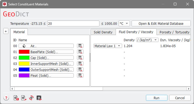This screenshot has width=194, height=104.
Task: Switch to the Solid Density tab
Action: pyautogui.click(x=103, y=32)
